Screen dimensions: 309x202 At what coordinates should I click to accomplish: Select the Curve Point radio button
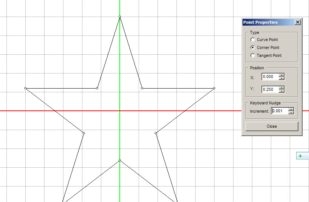[x=253, y=40]
